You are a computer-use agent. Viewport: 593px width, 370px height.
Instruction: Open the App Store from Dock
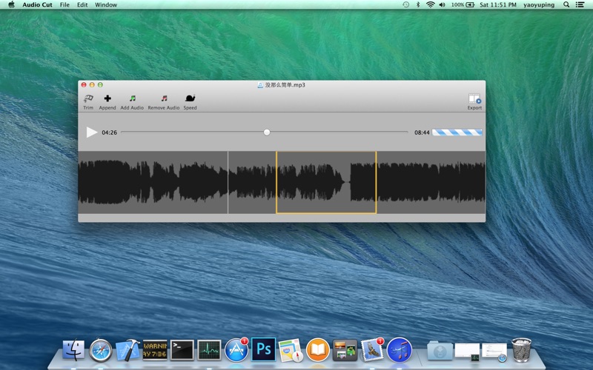[x=236, y=349]
